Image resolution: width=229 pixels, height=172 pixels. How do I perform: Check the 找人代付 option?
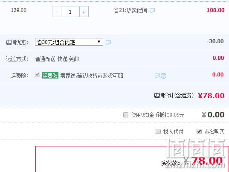tap(158, 131)
